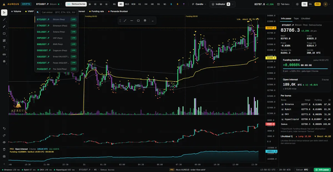
Task: Select the Fibonacci levels tool
Action: coord(4,40)
